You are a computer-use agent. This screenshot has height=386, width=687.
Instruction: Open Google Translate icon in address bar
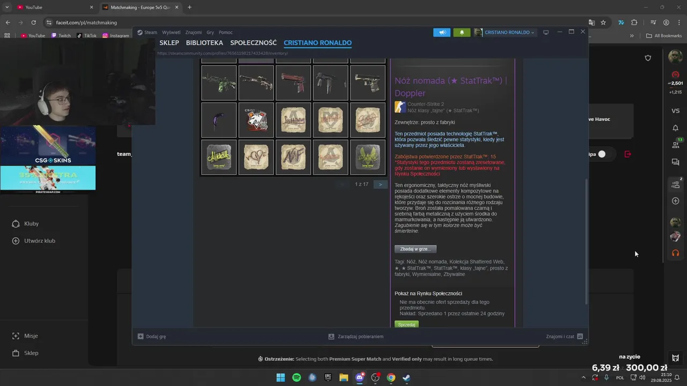[x=591, y=23]
